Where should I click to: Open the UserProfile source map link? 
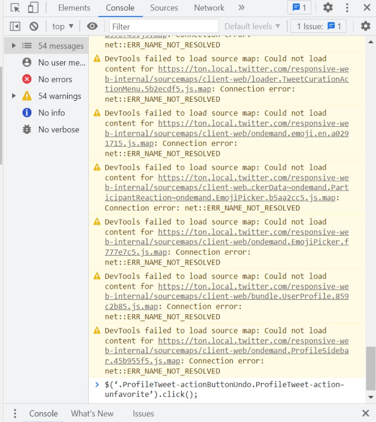coord(253,296)
